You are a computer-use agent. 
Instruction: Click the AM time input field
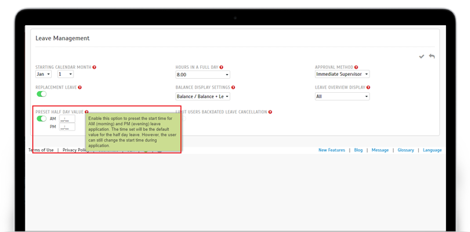[x=67, y=119]
